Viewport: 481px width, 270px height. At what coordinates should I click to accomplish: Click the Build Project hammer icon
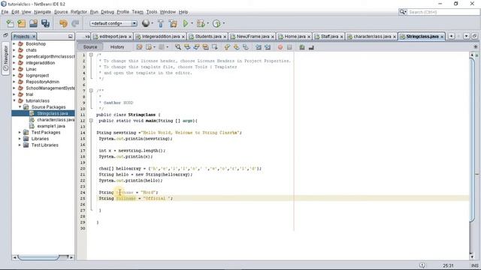[160, 23]
